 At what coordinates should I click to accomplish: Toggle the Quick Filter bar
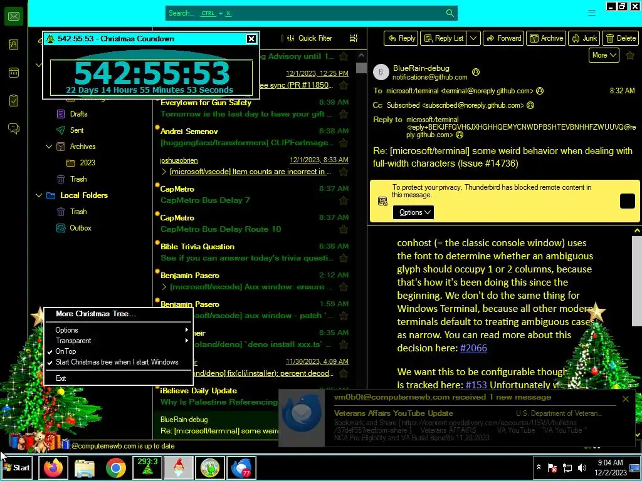tap(311, 38)
